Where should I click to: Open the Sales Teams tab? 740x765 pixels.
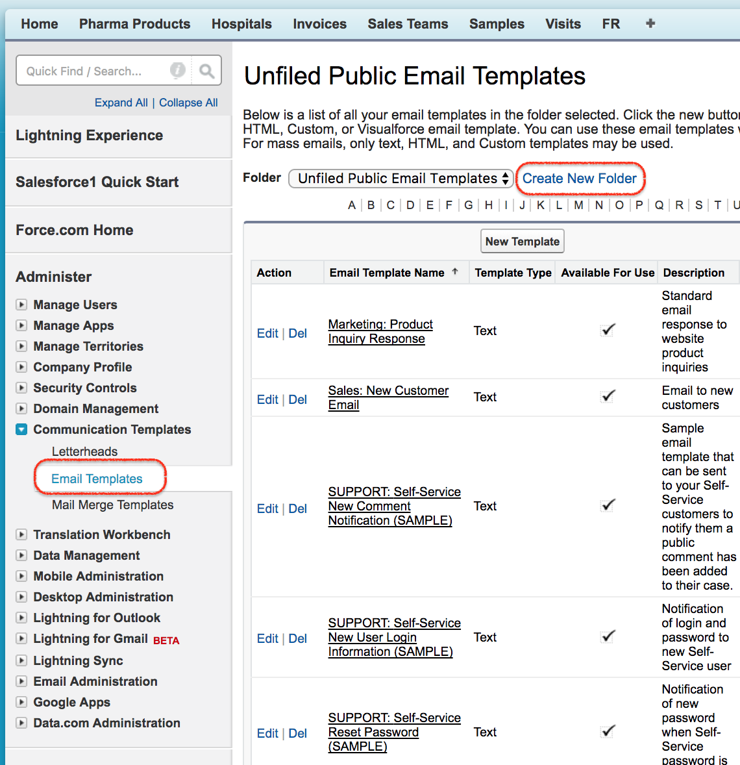coord(408,24)
